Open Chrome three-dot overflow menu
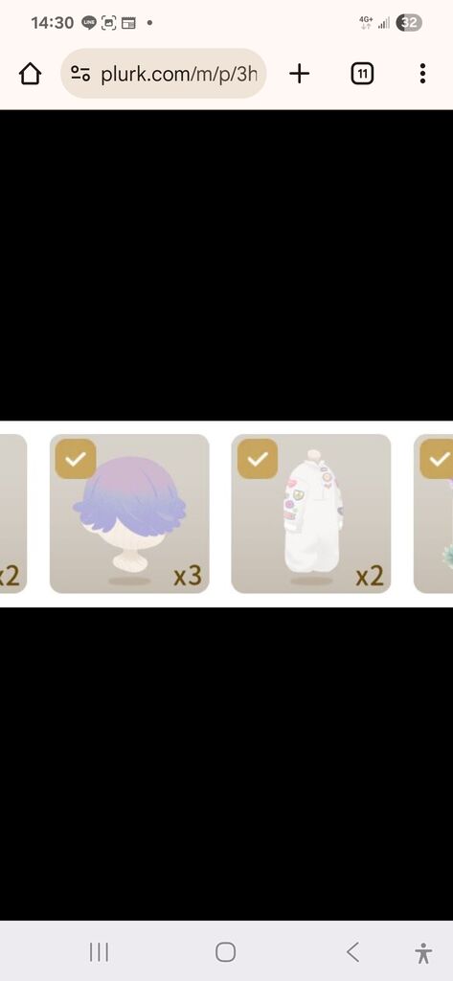 (423, 74)
